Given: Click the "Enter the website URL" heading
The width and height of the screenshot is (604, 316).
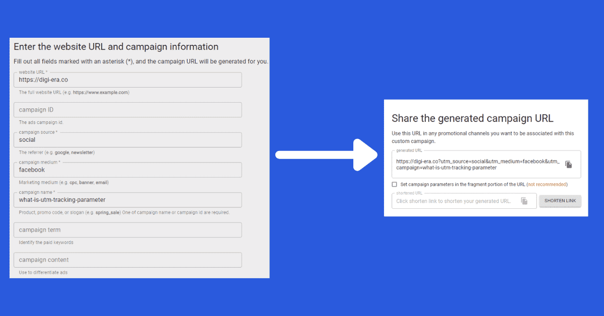Looking at the screenshot, I should [x=116, y=47].
